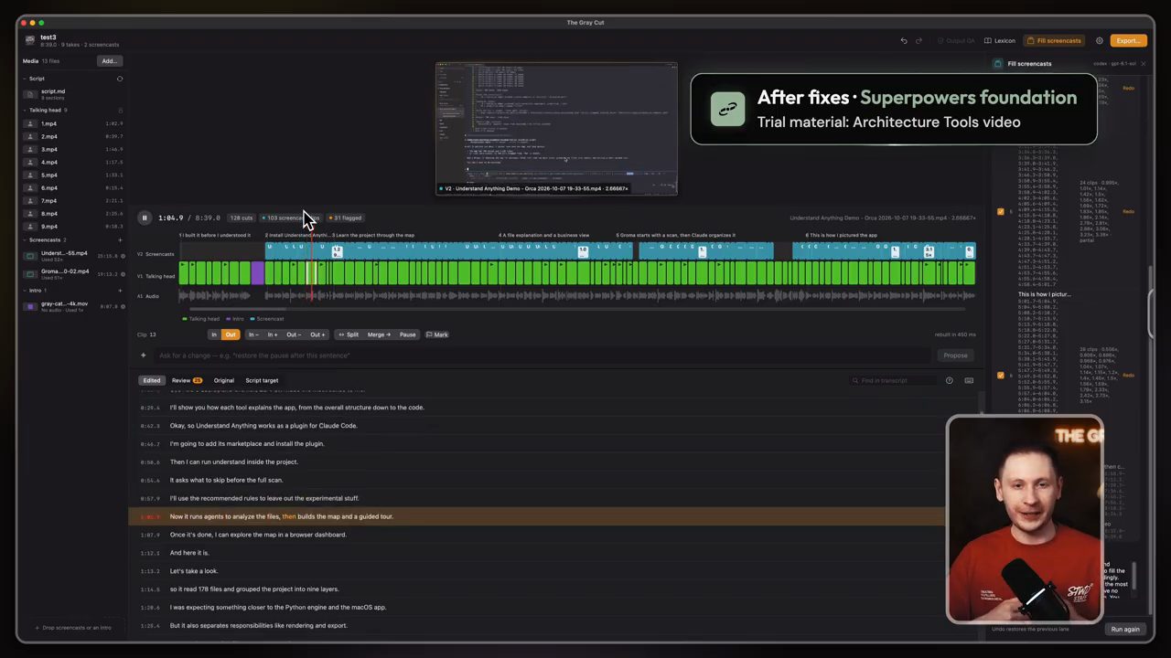
Task: Click the Propose button
Action: point(955,356)
